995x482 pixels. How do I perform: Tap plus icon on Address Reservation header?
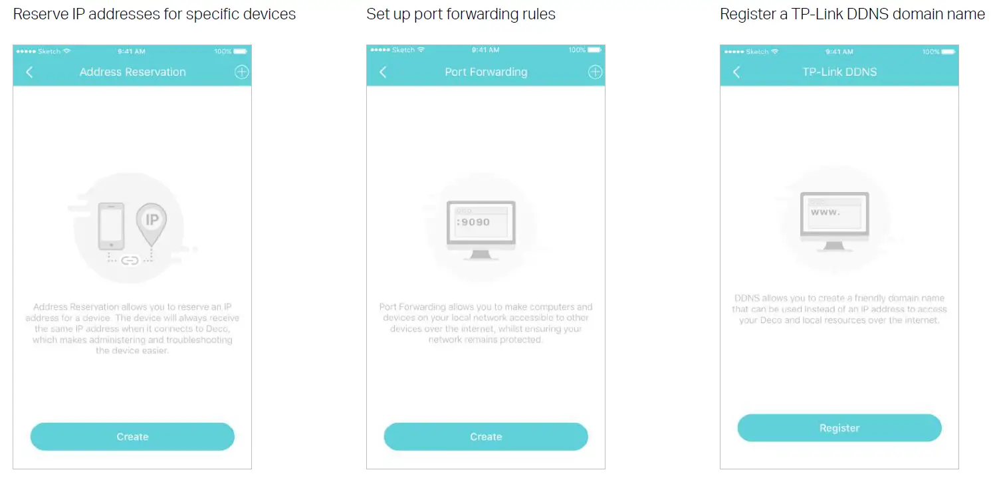(x=242, y=72)
